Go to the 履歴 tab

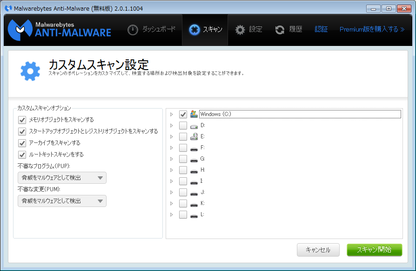tap(289, 30)
